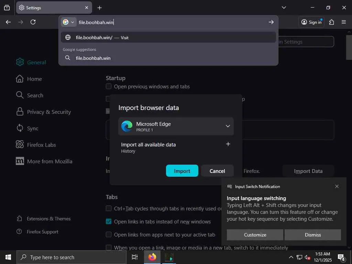The width and height of the screenshot is (352, 264).
Task: Open the Action Center notifications icon
Action: [341, 257]
